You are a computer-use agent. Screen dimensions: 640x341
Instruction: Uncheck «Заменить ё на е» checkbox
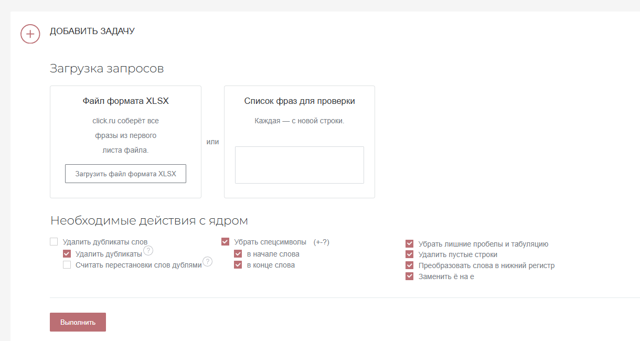pyautogui.click(x=410, y=276)
